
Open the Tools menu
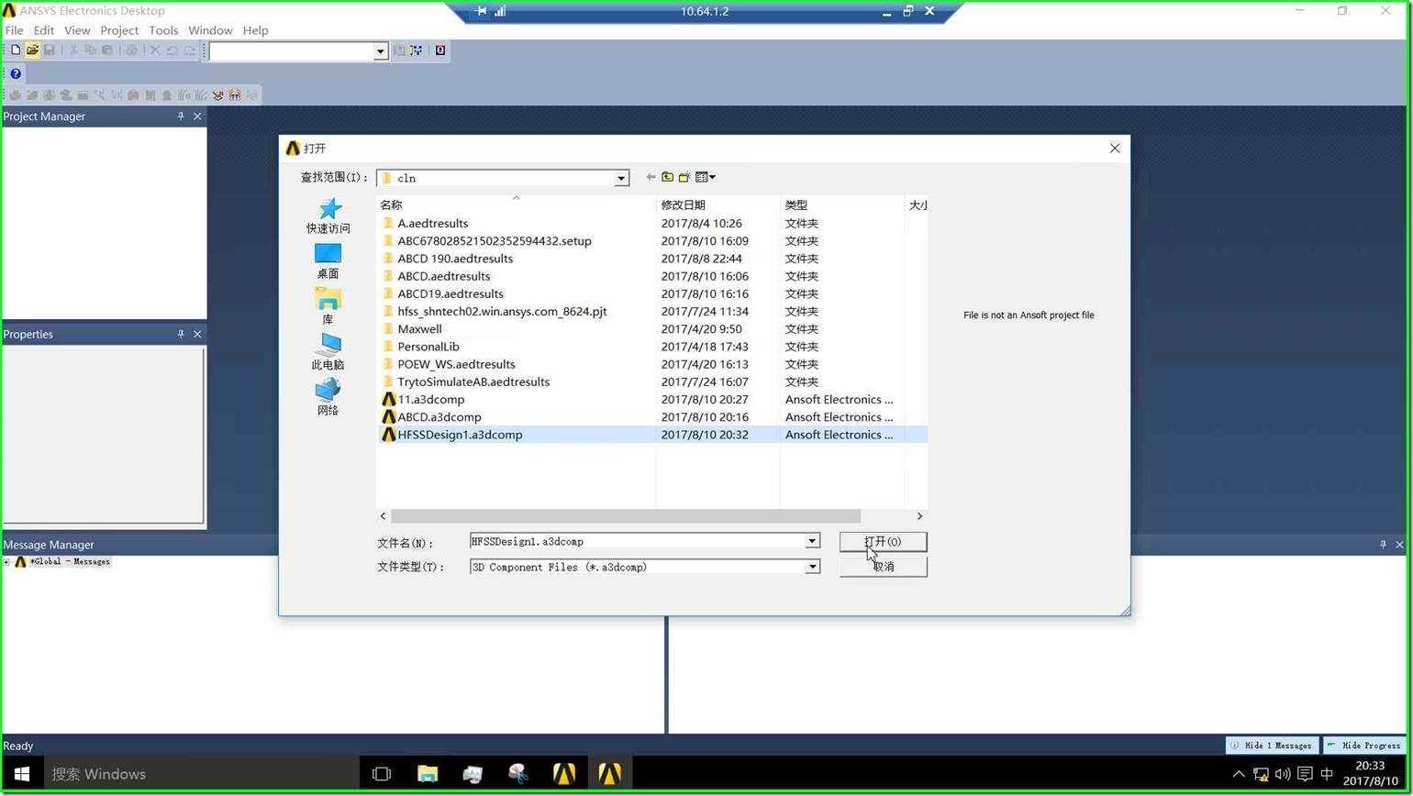click(x=163, y=30)
